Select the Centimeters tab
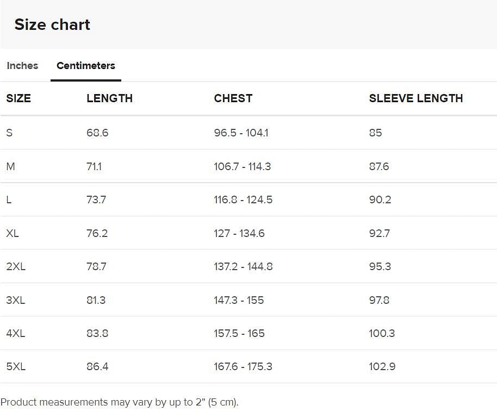This screenshot has width=497, height=418. pyautogui.click(x=85, y=65)
